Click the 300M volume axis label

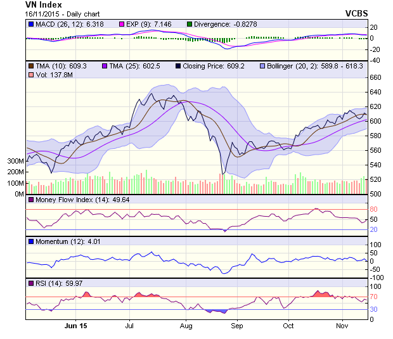[15, 162]
